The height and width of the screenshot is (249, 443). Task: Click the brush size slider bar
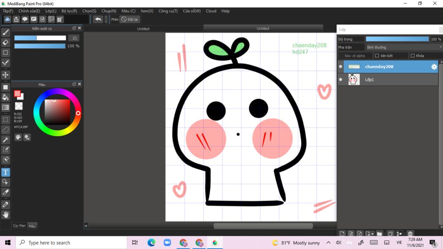[40, 38]
